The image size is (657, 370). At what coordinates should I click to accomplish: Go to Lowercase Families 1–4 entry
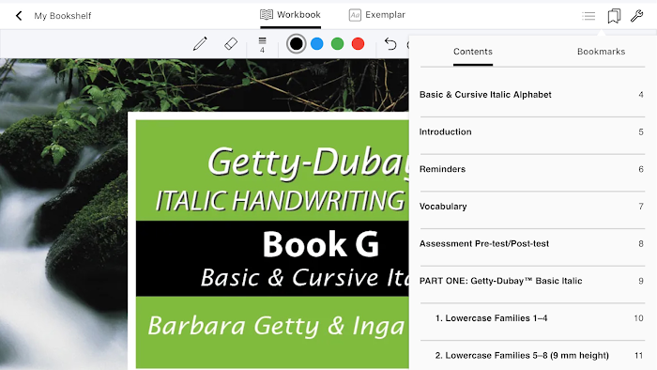tap(532, 318)
